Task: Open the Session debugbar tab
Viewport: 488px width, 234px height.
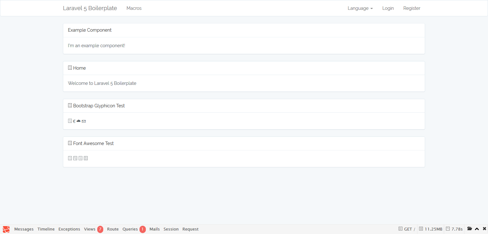Action: (x=171, y=229)
